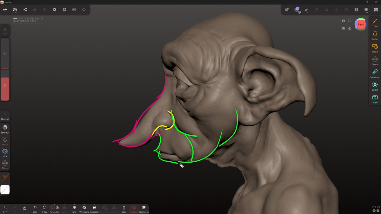The image size is (381, 214).
Task: Toggle the Sym symmetry button
Action: coord(5,30)
